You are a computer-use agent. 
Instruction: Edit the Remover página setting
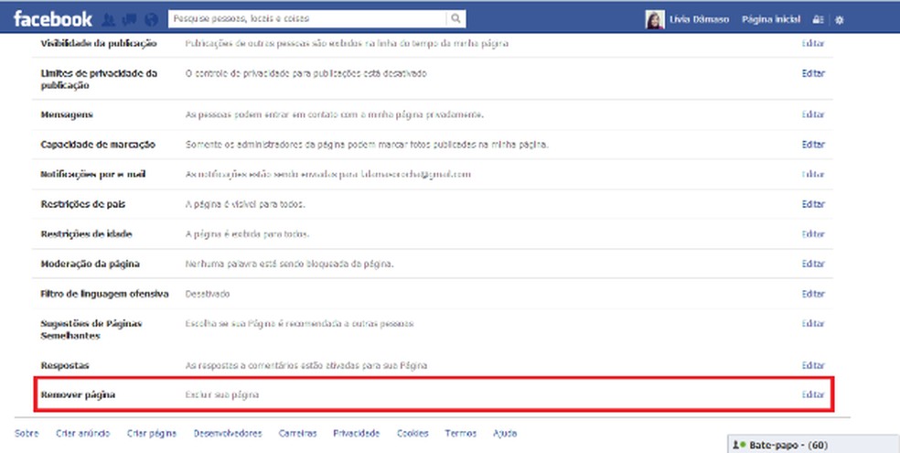(813, 394)
